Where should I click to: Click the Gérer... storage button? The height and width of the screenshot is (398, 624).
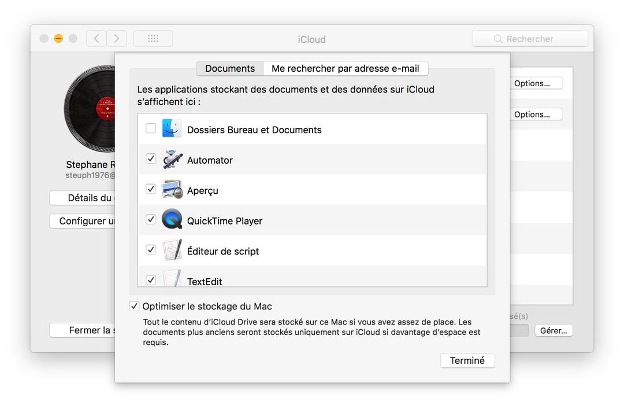(554, 331)
